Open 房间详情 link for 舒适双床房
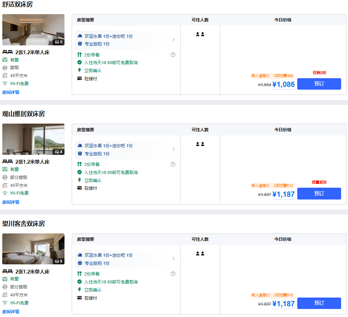Screen dimensions: 348x317 (x=11, y=92)
